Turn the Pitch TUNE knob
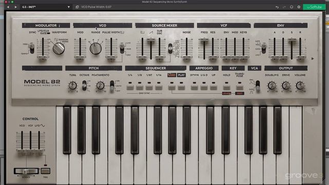This screenshot has width=329, height=185. tap(72, 86)
